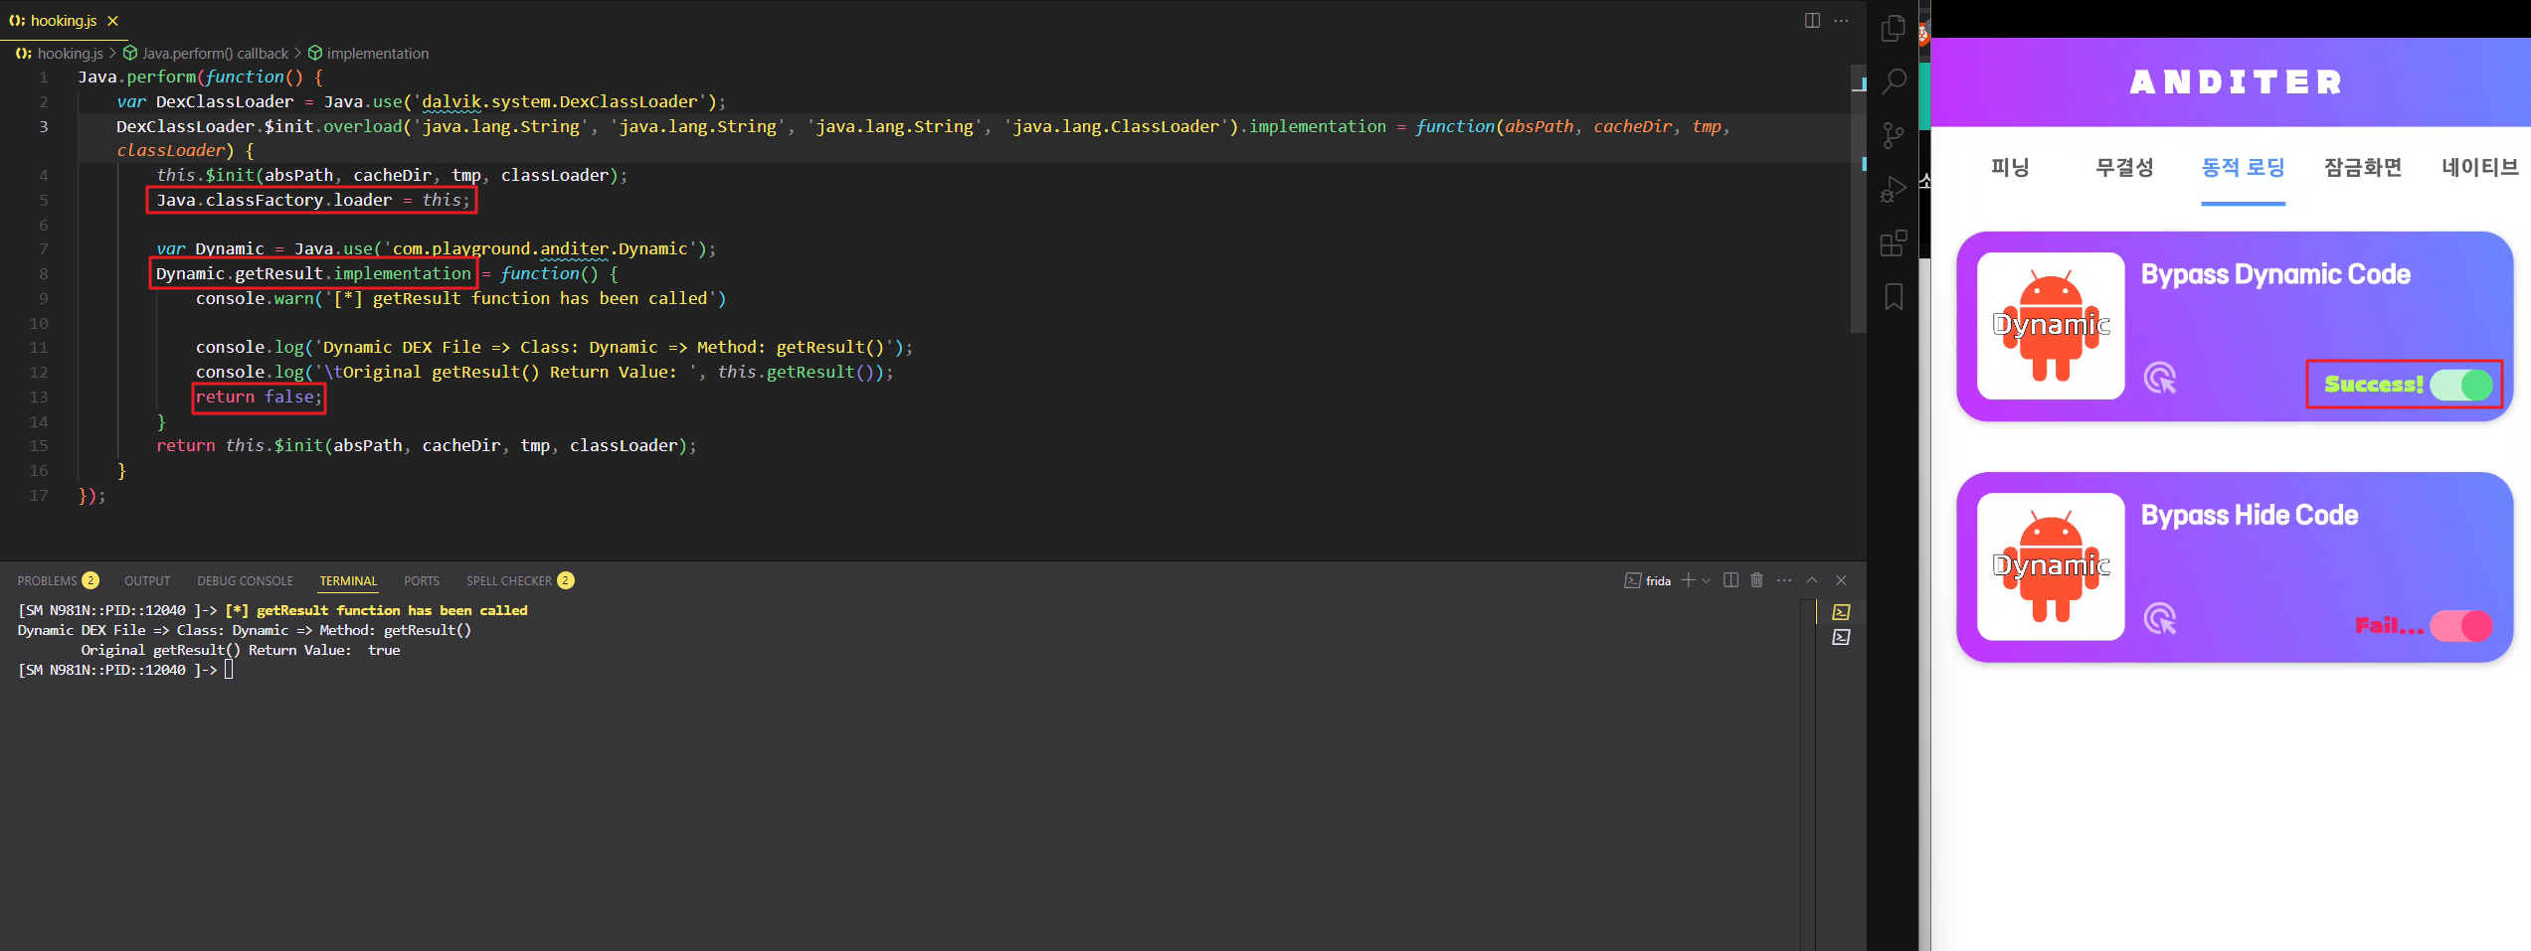This screenshot has height=951, width=2531.
Task: Select the 네이티브 tab in Anditer app
Action: click(2479, 167)
